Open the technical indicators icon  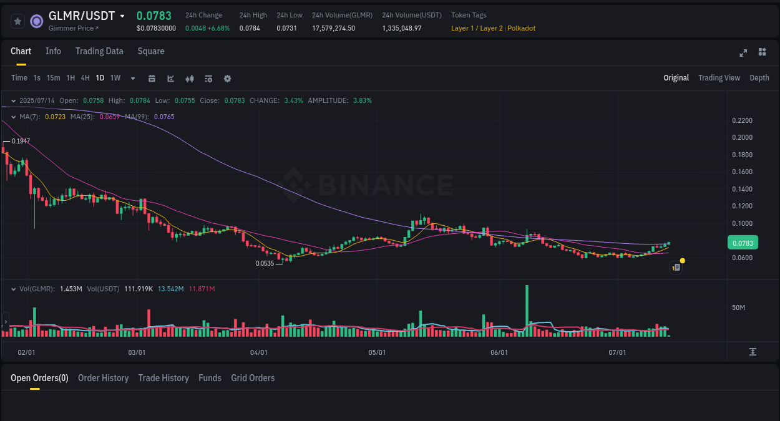[208, 79]
